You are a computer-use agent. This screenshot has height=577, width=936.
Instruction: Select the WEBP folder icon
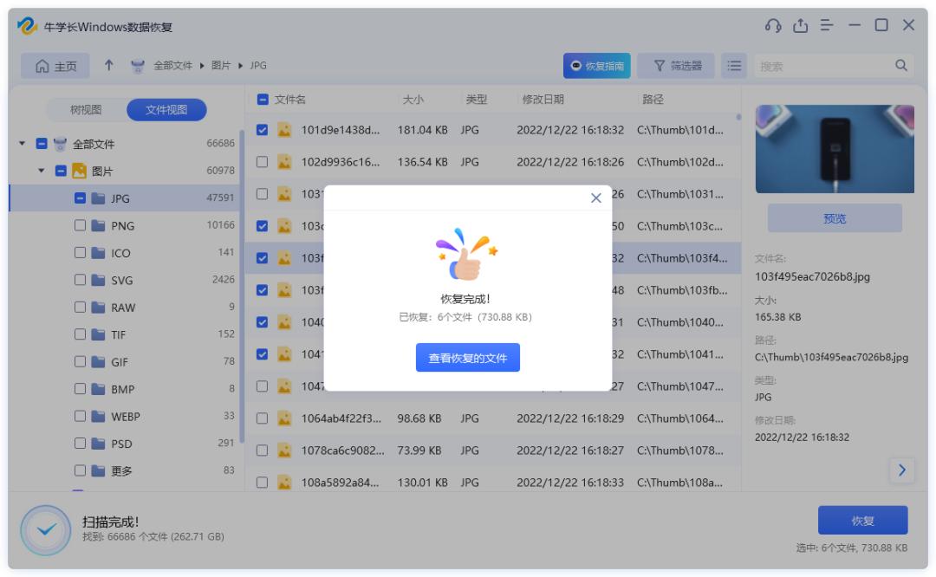click(99, 416)
